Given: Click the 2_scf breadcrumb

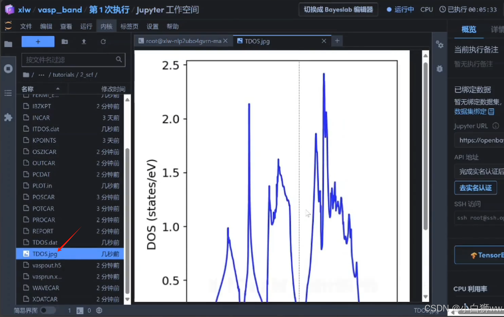Looking at the screenshot, I should tap(86, 74).
